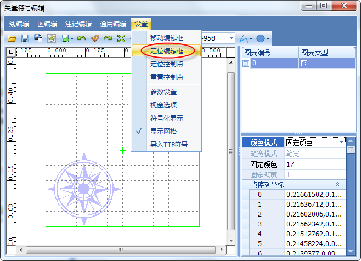Click the undo green arrow icon
The image size is (361, 261).
(82, 38)
